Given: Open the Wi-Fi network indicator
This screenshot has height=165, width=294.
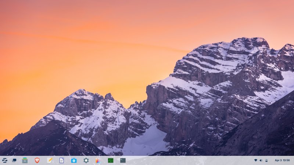Looking at the screenshot, I should coord(256,160).
